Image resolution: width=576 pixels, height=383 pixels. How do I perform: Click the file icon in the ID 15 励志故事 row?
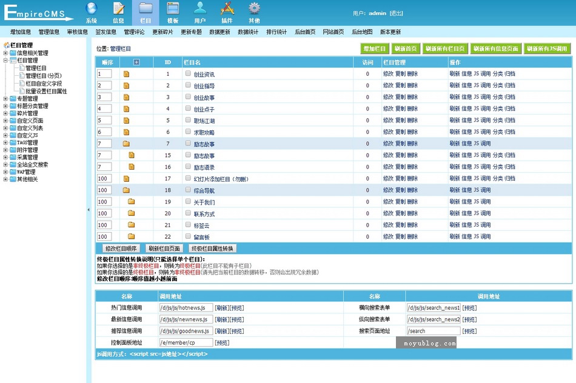pyautogui.click(x=132, y=155)
